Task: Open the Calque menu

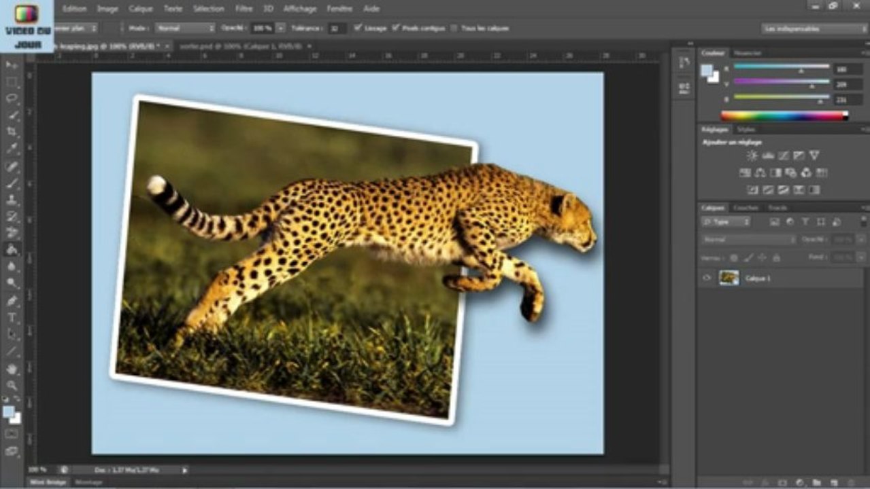Action: pyautogui.click(x=140, y=9)
